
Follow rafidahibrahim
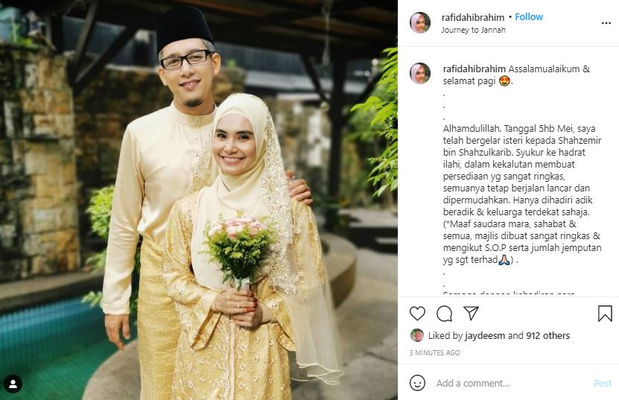click(x=529, y=17)
